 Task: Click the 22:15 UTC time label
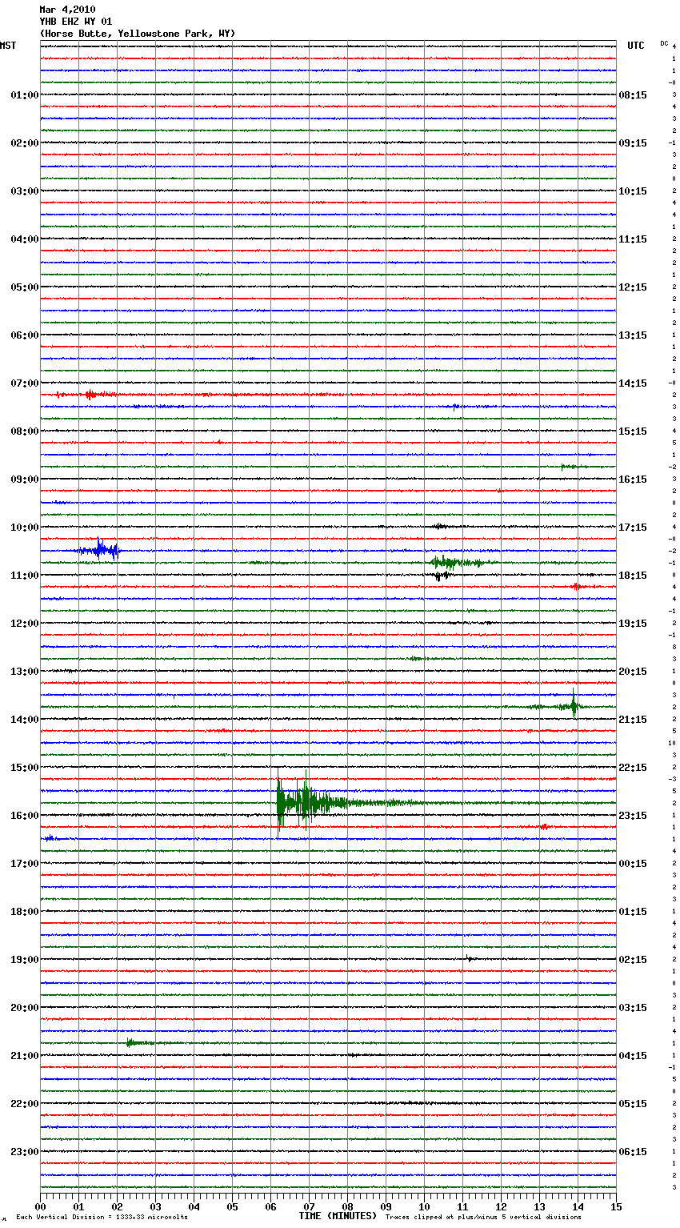(x=633, y=768)
